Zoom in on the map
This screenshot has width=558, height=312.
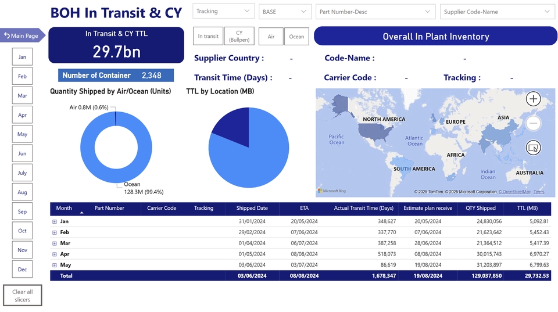(533, 99)
